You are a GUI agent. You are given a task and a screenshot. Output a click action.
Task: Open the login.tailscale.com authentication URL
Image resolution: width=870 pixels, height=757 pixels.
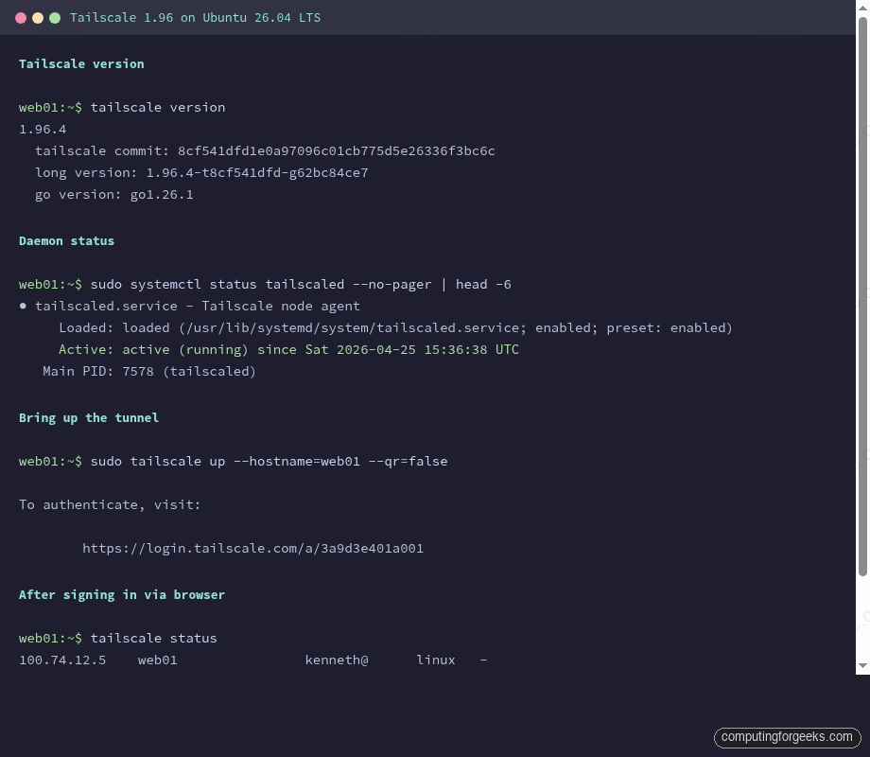point(252,548)
